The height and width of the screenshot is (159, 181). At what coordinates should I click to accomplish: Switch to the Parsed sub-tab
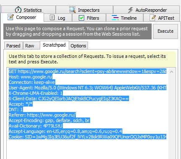pyautogui.click(x=13, y=46)
